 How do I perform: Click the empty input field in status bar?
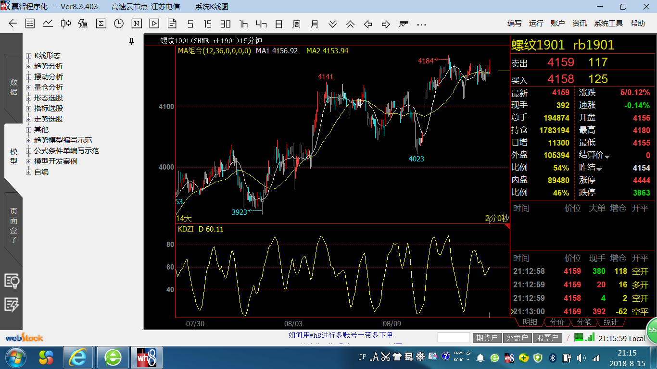453,338
